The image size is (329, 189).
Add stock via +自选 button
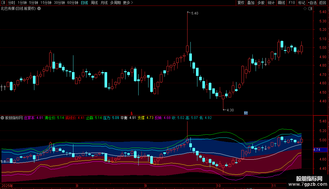tap(312, 3)
